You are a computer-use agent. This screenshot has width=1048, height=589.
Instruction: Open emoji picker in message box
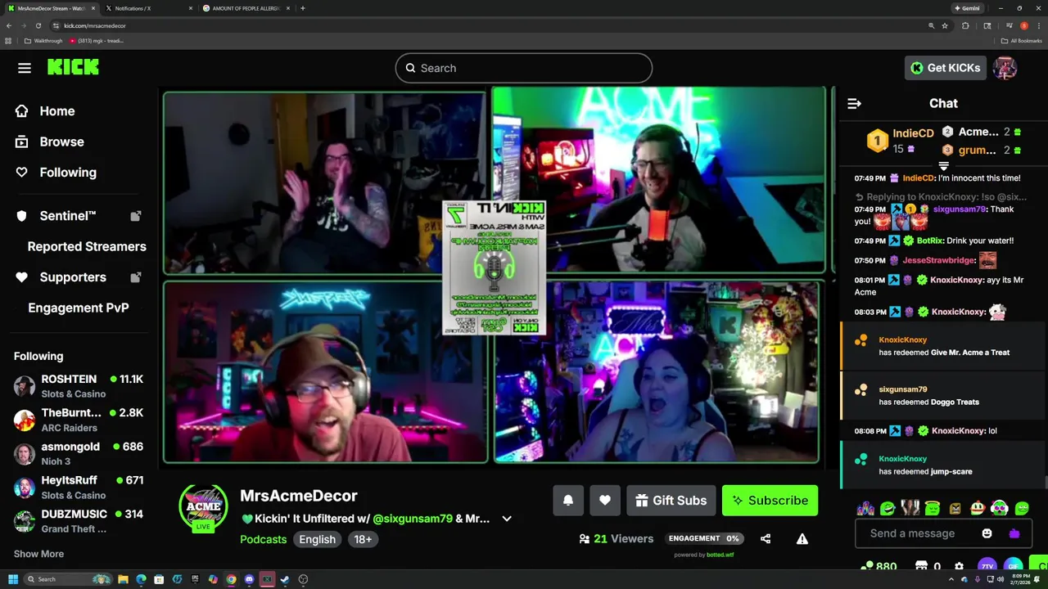pyautogui.click(x=987, y=533)
